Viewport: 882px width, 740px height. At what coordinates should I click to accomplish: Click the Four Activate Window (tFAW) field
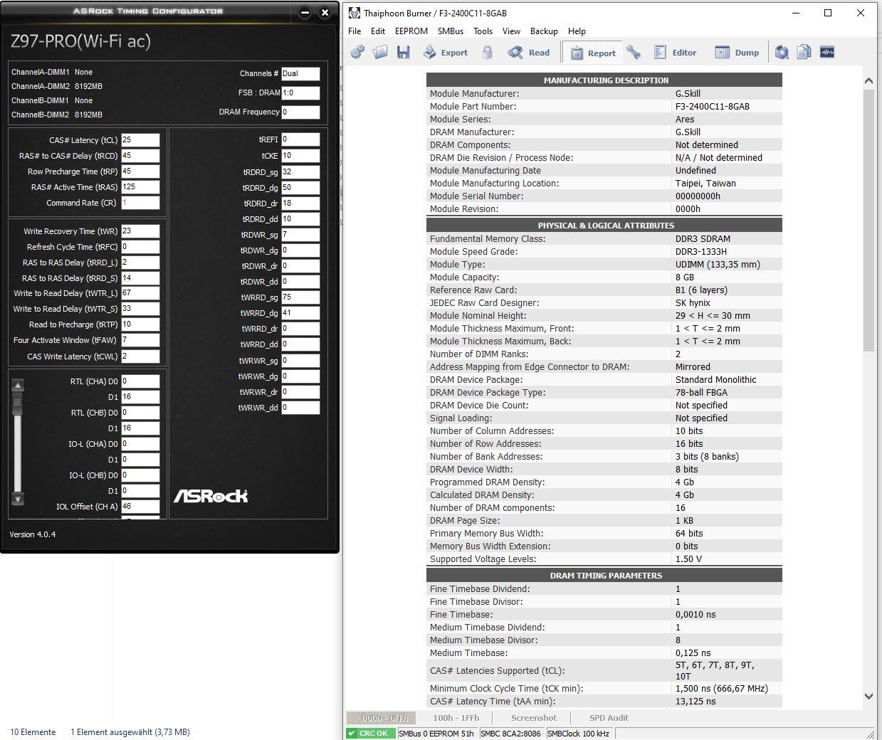coord(140,340)
